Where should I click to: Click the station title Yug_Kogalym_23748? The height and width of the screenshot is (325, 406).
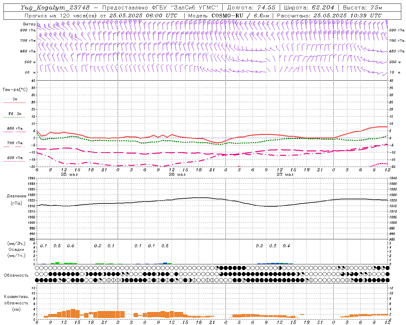[x=55, y=8]
